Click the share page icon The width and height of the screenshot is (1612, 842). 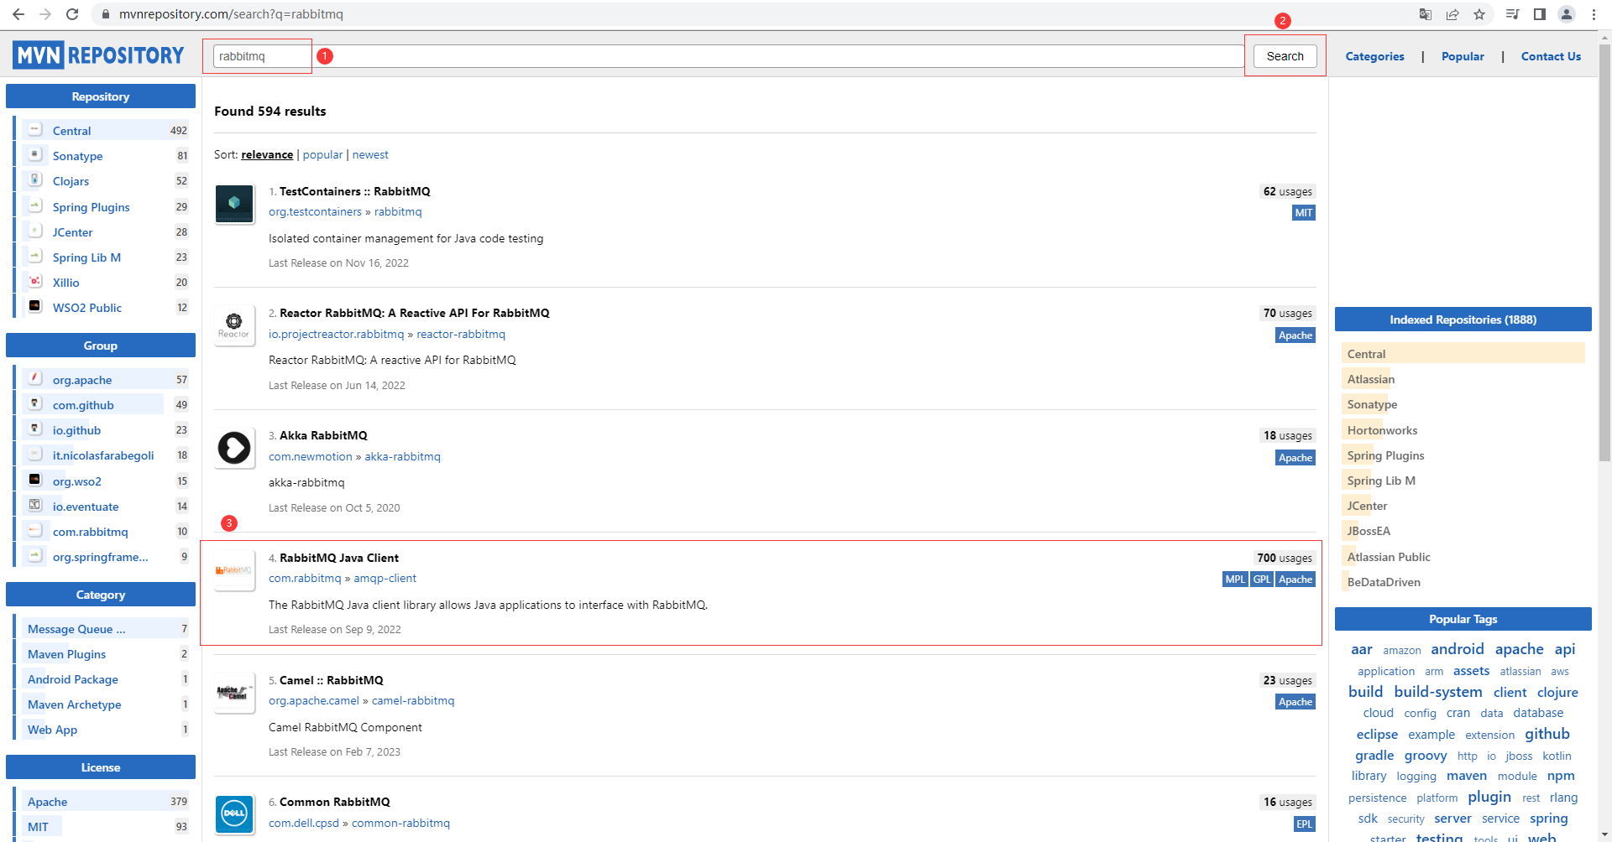(1452, 14)
